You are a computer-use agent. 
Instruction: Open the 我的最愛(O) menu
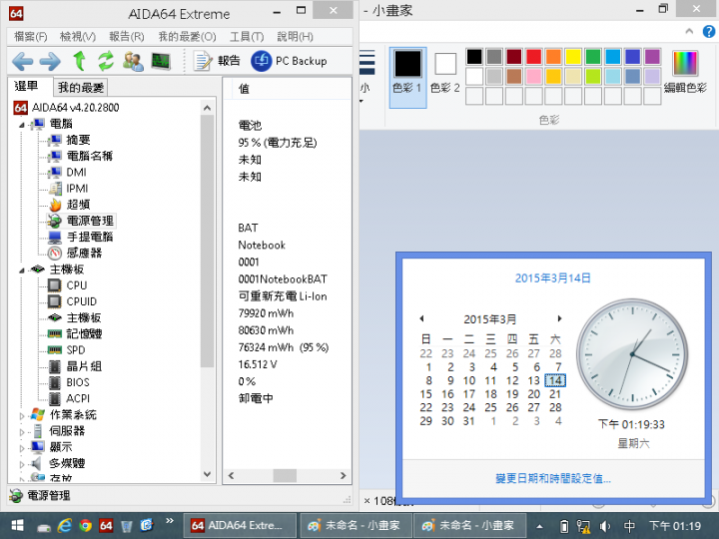coord(187,37)
